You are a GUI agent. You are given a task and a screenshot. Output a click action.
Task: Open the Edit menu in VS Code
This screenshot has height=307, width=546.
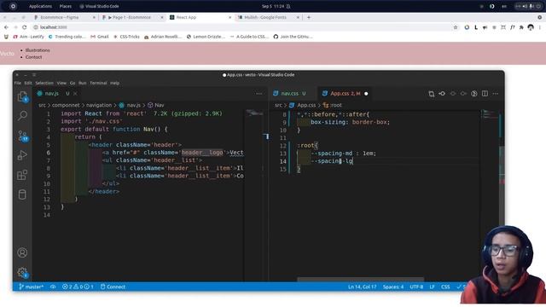click(x=28, y=84)
